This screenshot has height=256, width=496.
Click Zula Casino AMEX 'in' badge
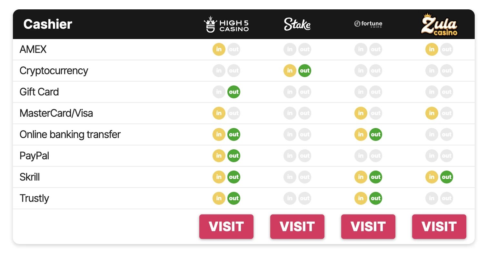(x=432, y=49)
